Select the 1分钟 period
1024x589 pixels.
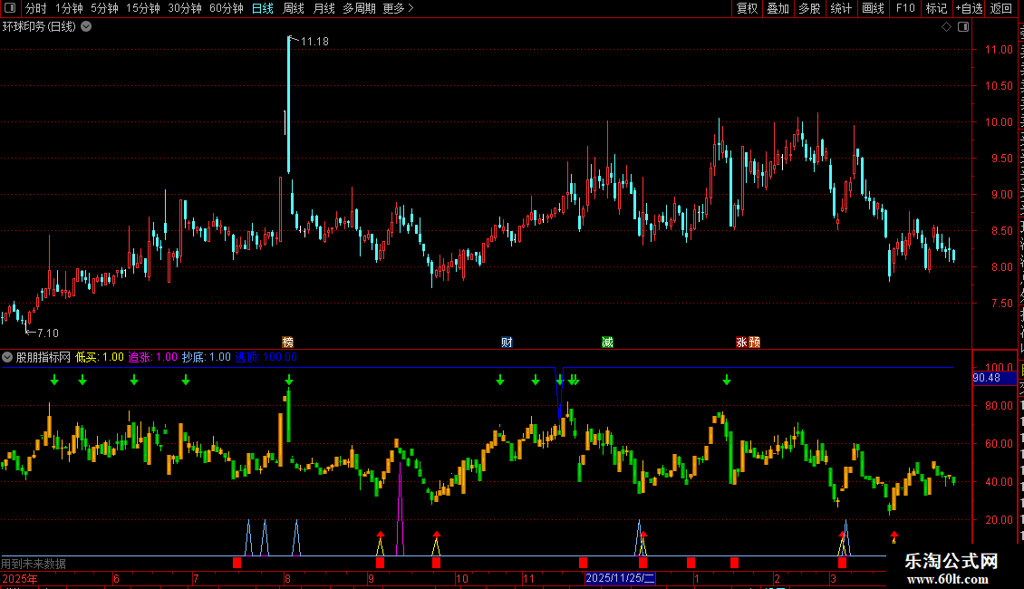tap(69, 8)
